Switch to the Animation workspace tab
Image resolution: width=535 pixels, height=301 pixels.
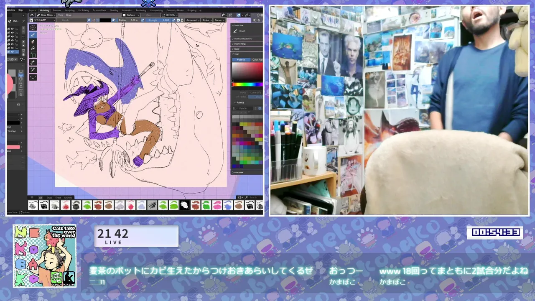(x=127, y=10)
